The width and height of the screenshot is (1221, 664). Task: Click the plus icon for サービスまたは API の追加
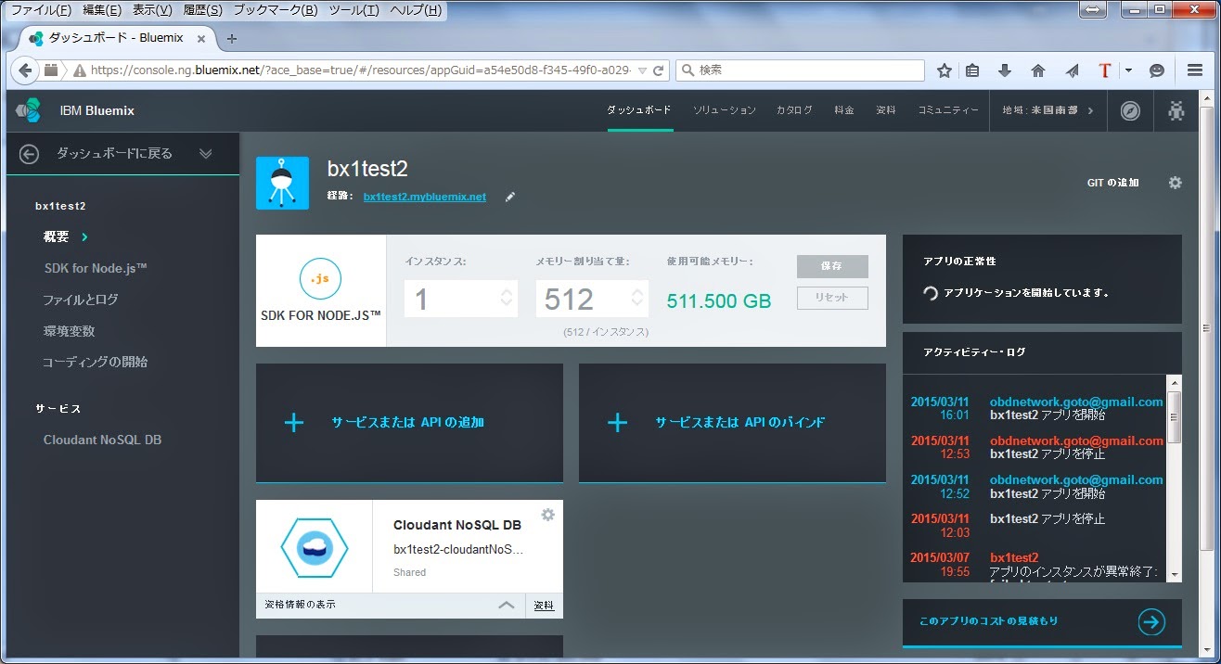294,423
